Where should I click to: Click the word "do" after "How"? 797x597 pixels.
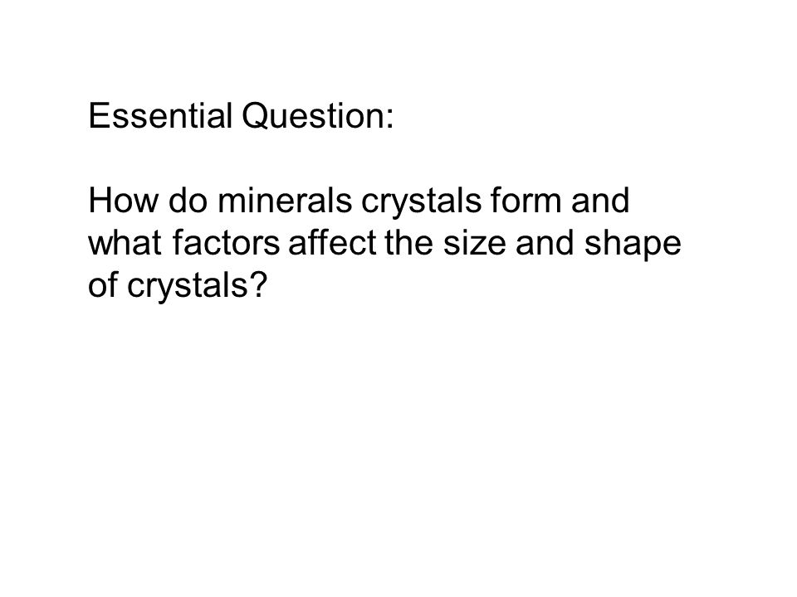coord(188,201)
